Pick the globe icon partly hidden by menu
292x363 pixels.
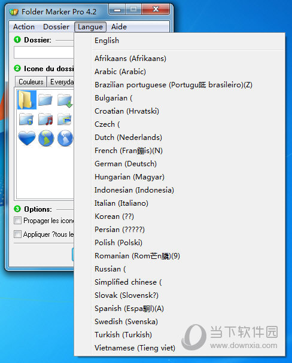point(65,138)
